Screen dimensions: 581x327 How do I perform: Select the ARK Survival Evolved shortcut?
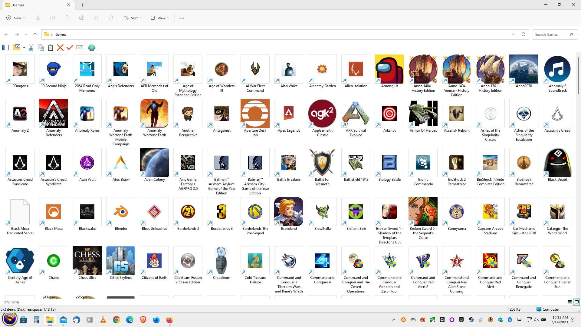tap(356, 118)
